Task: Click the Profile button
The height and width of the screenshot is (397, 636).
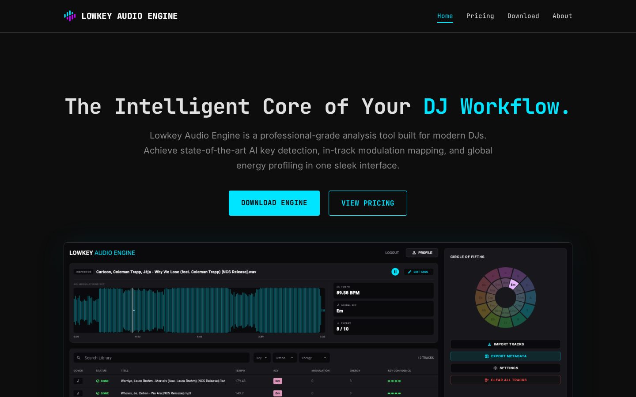Action: pyautogui.click(x=422, y=253)
